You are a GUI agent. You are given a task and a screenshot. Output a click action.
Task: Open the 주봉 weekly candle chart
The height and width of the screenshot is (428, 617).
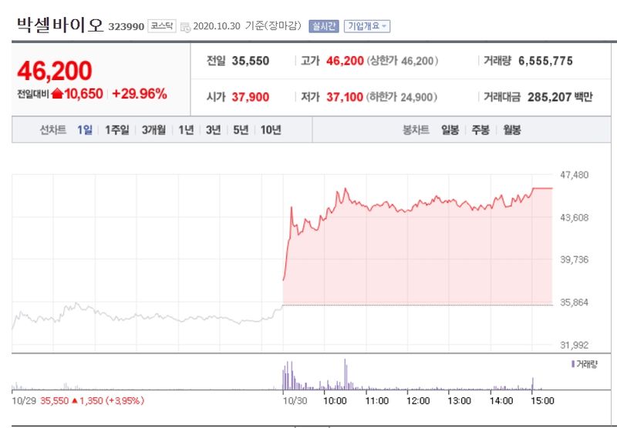coord(480,130)
